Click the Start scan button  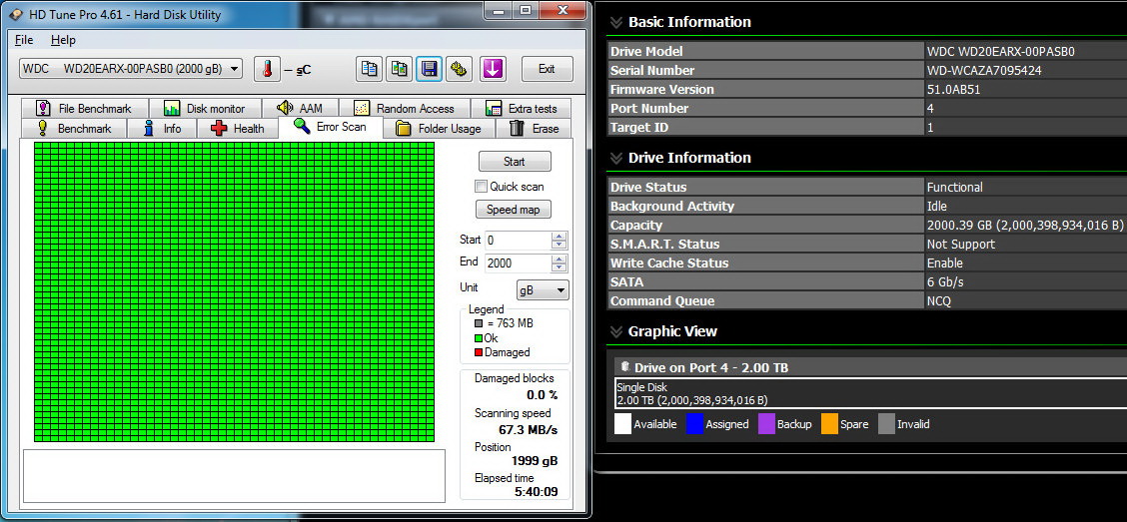pyautogui.click(x=515, y=162)
